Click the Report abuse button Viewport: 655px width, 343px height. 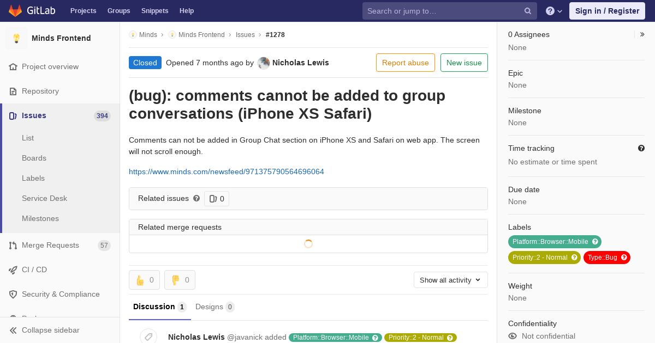406,63
